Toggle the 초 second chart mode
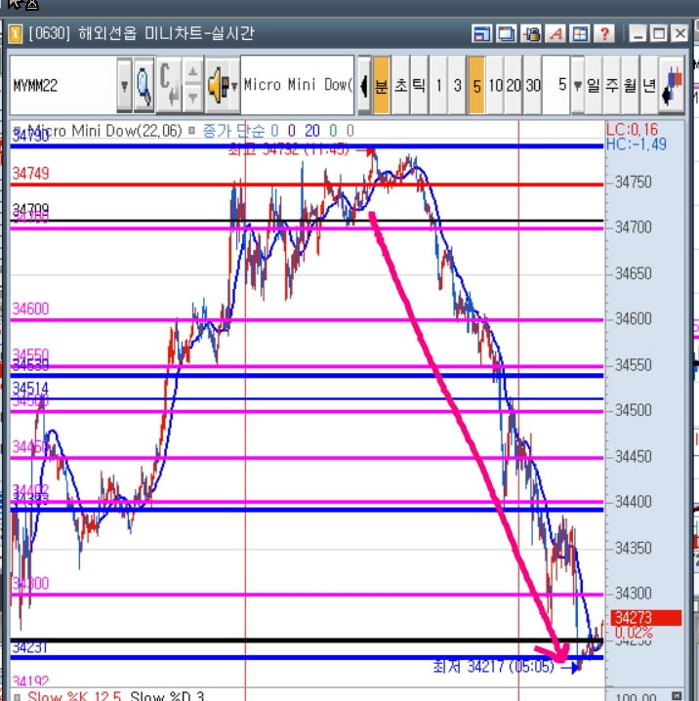The height and width of the screenshot is (701, 699). click(401, 85)
